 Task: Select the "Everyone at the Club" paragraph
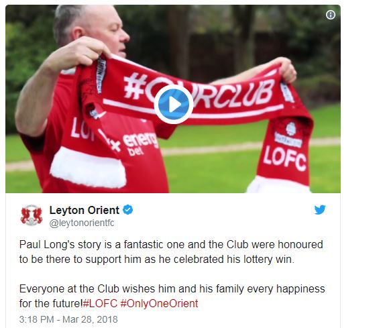point(172,296)
